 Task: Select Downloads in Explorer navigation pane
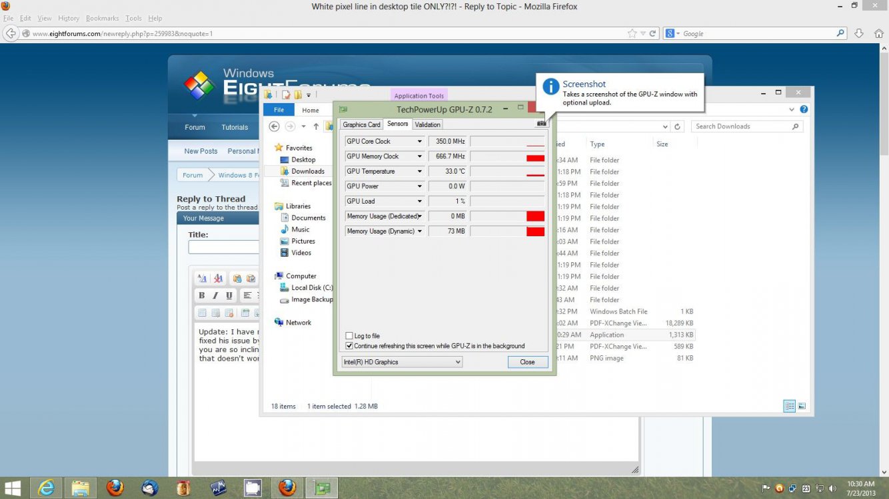click(308, 171)
